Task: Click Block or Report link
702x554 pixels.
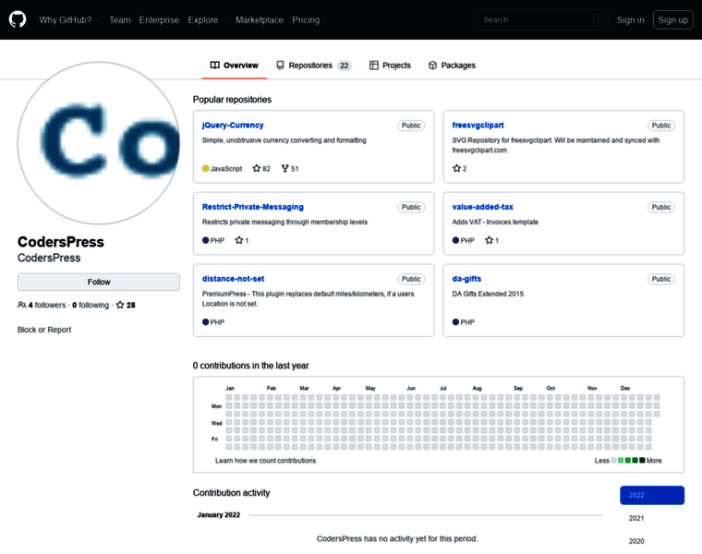Action: (x=44, y=330)
